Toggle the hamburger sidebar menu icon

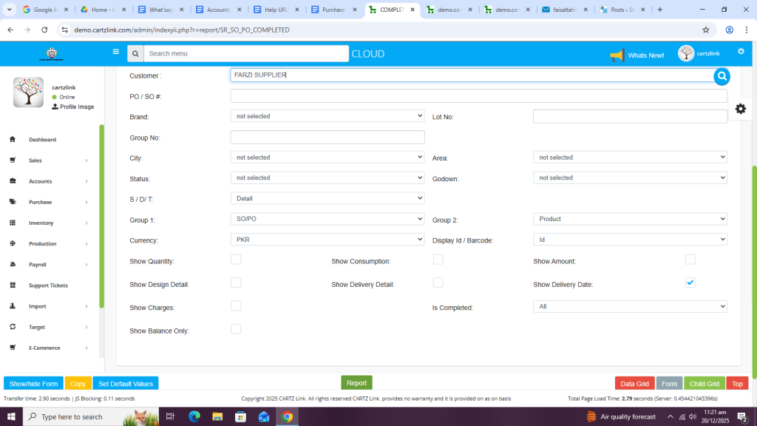(x=115, y=52)
